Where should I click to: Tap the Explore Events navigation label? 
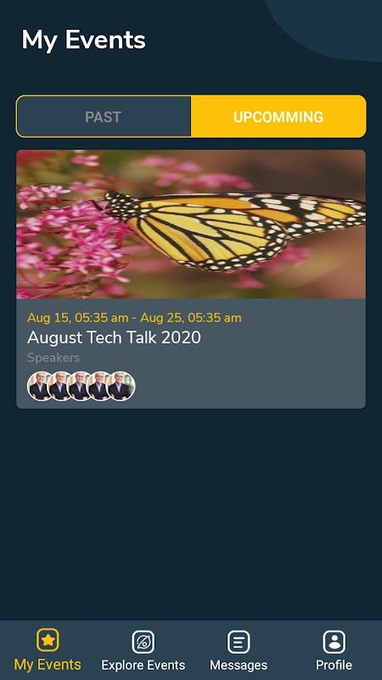pos(143,666)
